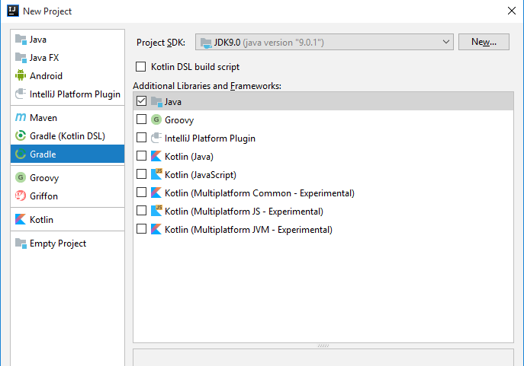Image resolution: width=524 pixels, height=366 pixels.
Task: Check Kotlin Multiplatform JS Experimental checkbox
Action: tap(141, 211)
